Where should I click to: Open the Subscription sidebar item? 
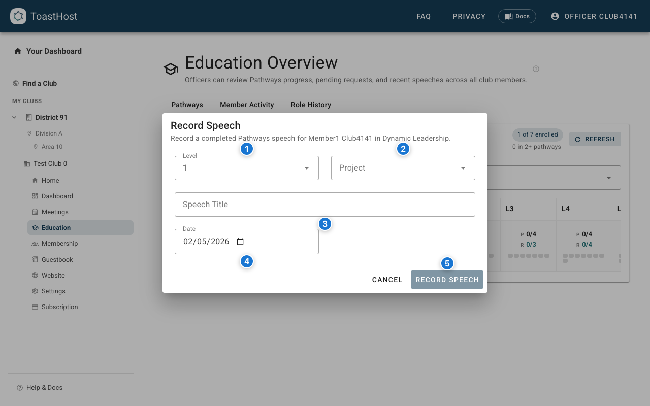80,307
